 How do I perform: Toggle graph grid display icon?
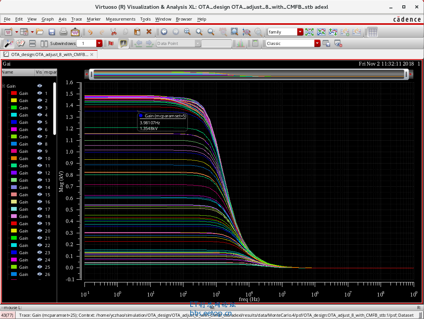(x=373, y=32)
